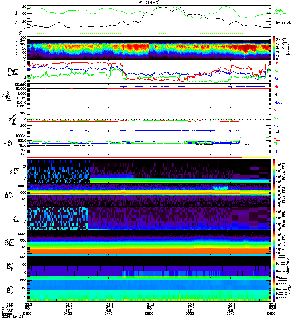This screenshot has height=322, width=302.
Task: Click the FBK edc12 mV/m color bar
Action: [274, 266]
